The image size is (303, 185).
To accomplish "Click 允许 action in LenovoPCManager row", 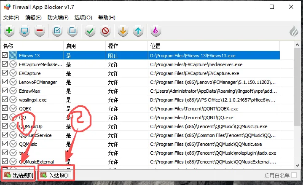I will coord(113,82).
